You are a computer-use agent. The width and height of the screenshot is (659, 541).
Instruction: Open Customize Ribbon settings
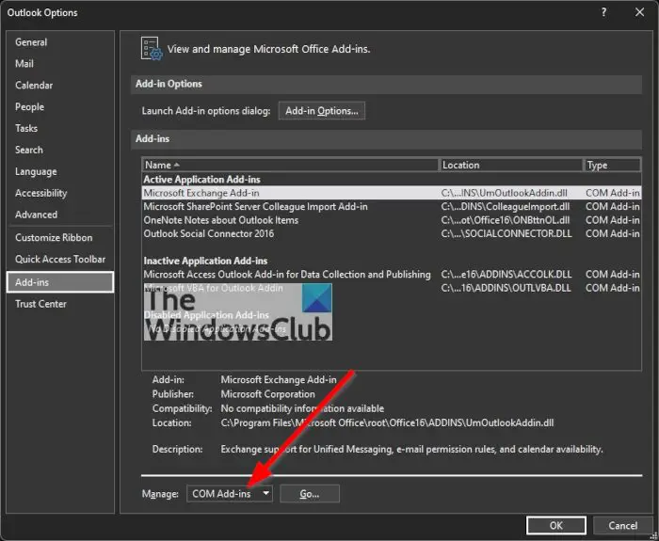point(54,238)
